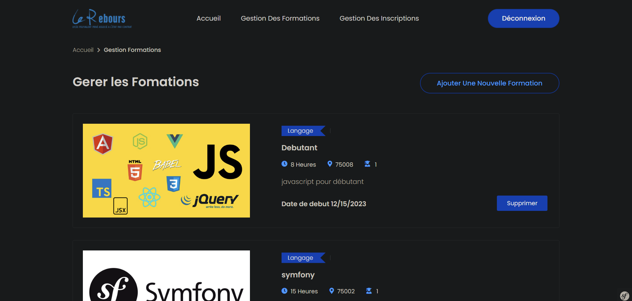
Task: Click the Gestion Formations breadcrumb
Action: coord(132,50)
